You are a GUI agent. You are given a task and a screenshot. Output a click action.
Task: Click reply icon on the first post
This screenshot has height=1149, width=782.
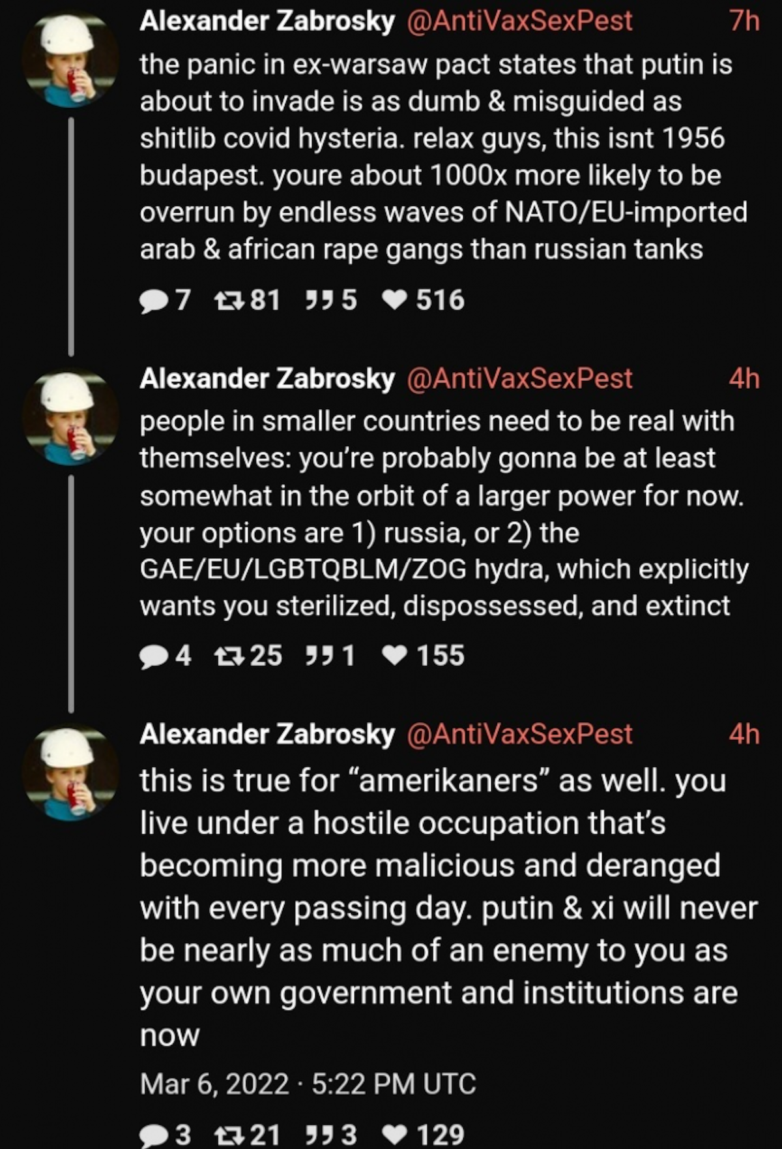coord(154,301)
